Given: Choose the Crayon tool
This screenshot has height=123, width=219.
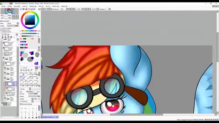Looking at the screenshot, I should 36,81.
